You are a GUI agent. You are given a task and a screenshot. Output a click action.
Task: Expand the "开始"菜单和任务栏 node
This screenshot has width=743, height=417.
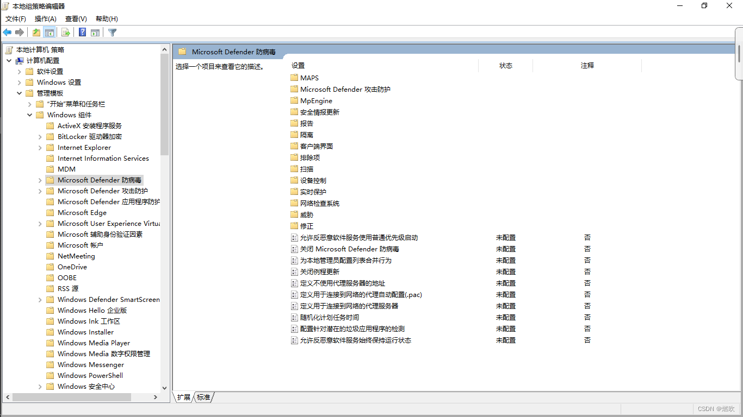point(30,104)
